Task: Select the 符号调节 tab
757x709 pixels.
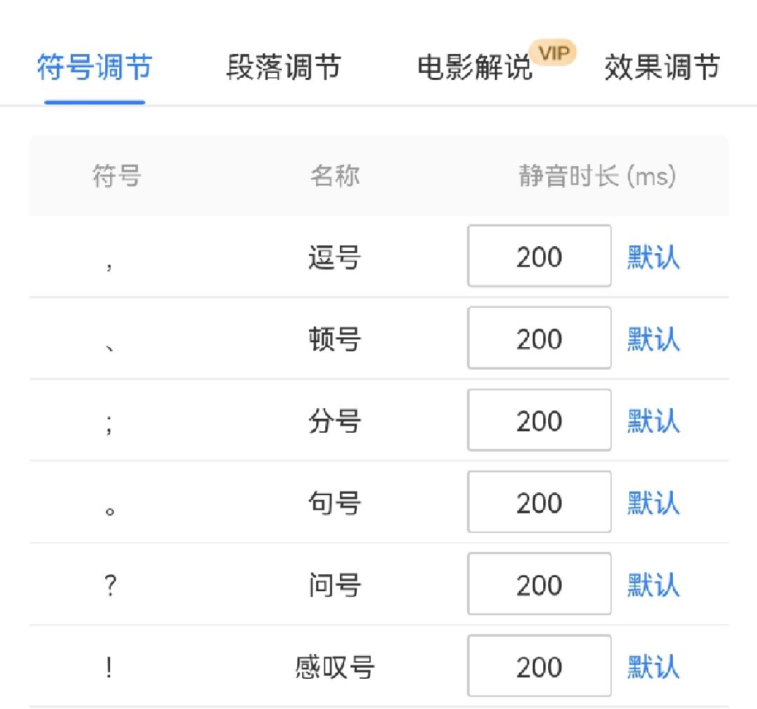Action: 94,68
